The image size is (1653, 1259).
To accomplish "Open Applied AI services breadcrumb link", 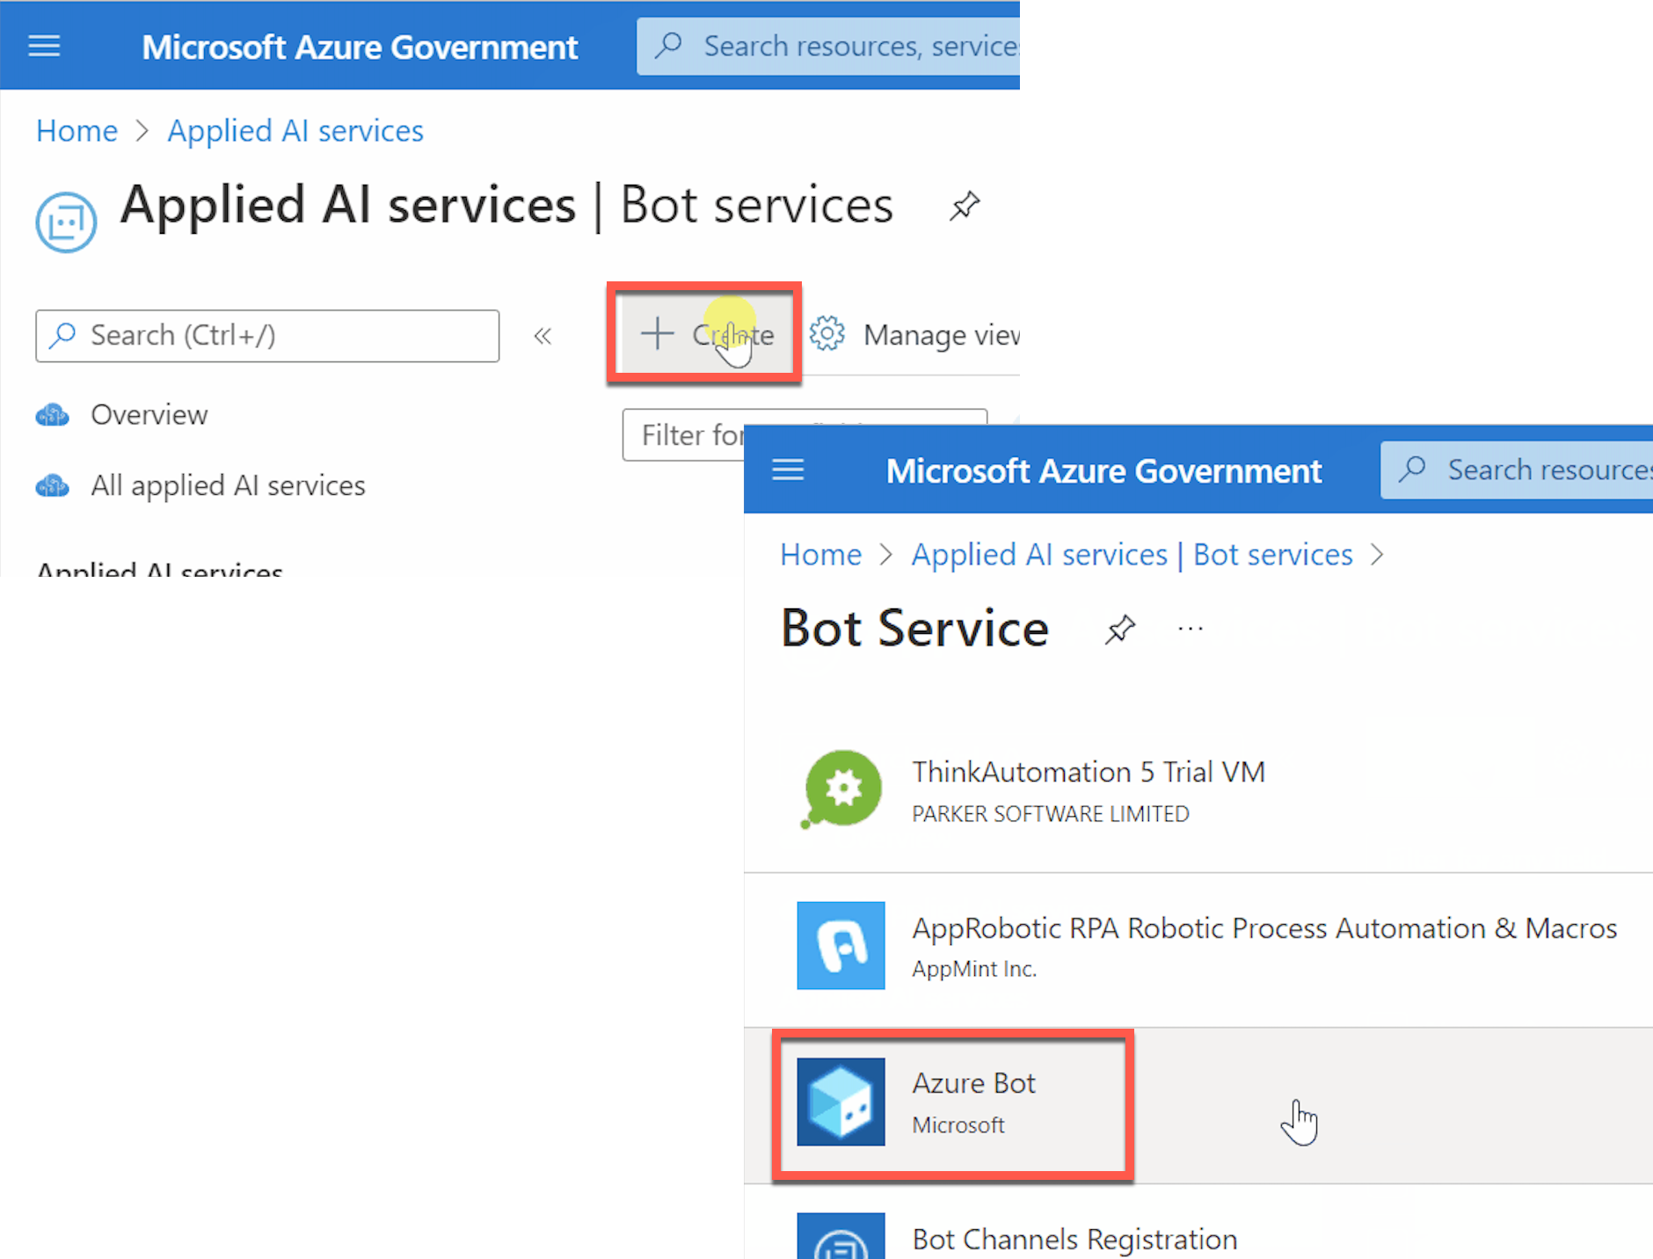I will click(295, 131).
